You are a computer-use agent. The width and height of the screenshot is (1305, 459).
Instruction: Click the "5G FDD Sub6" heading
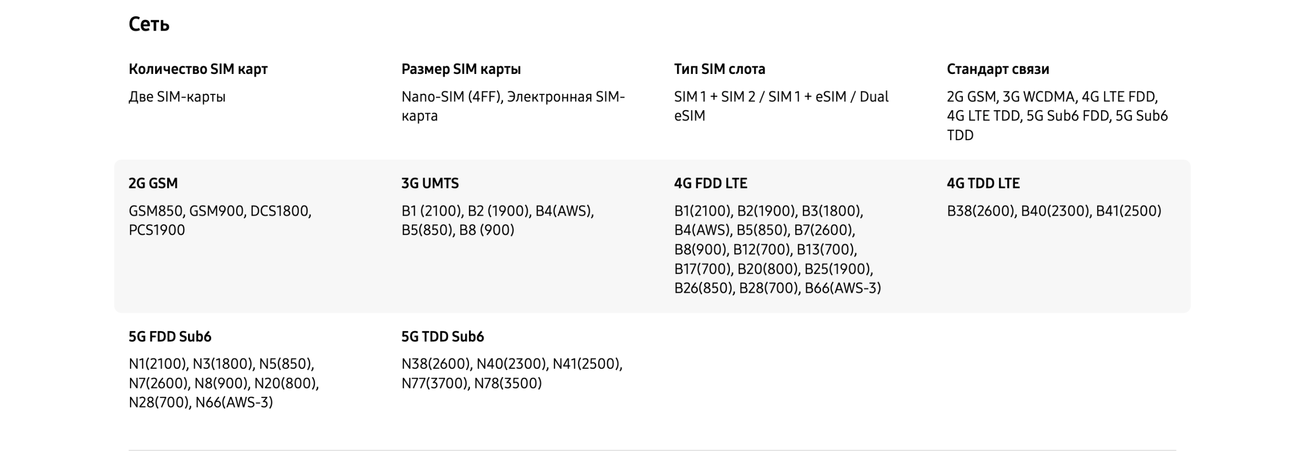(170, 336)
